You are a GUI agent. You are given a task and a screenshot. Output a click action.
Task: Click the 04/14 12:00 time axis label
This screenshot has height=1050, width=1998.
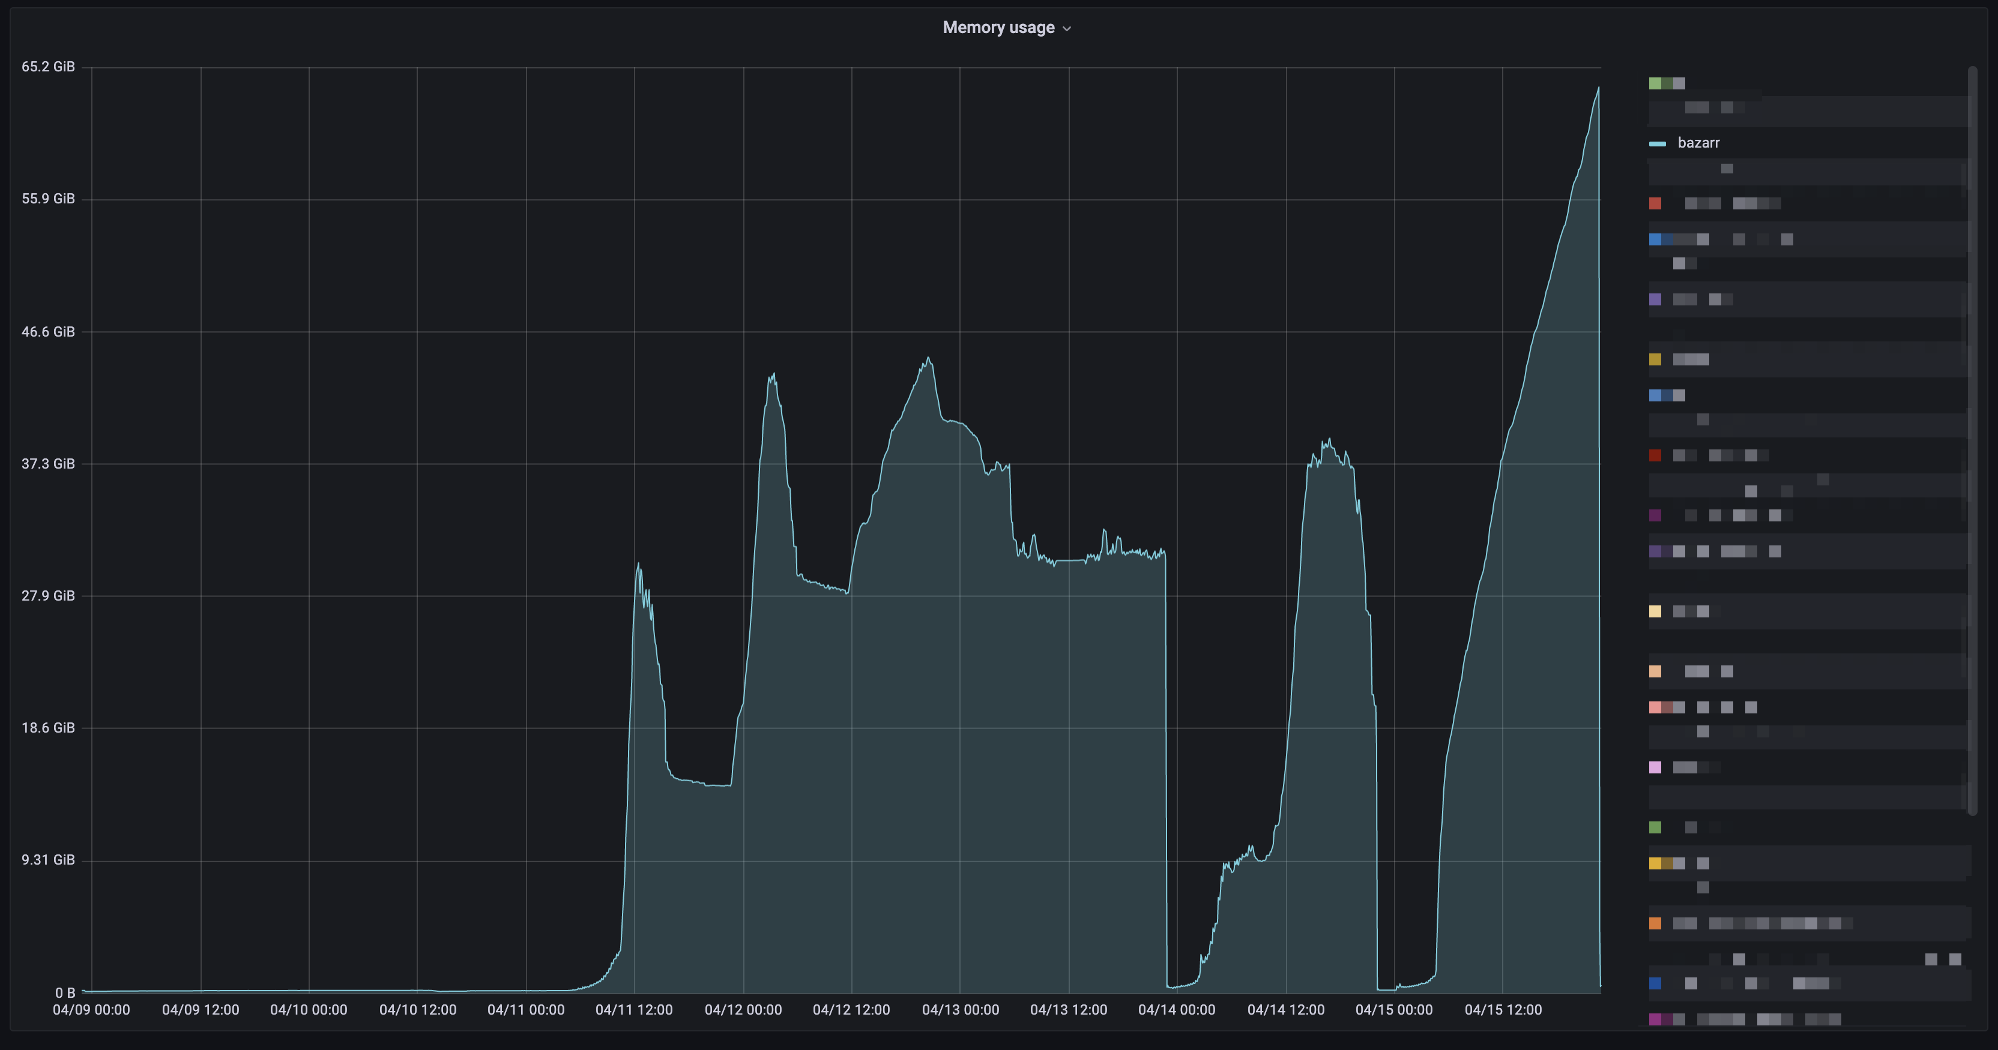pyautogui.click(x=1286, y=1010)
